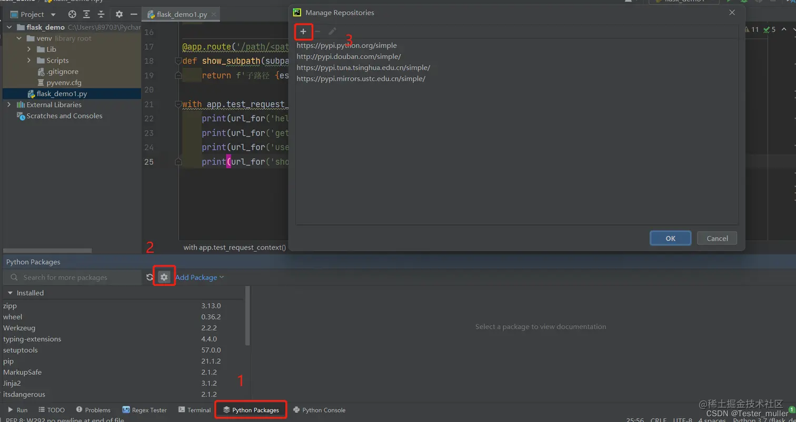Toggle fold end marker at line 19
This screenshot has width=796, height=422.
178,76
